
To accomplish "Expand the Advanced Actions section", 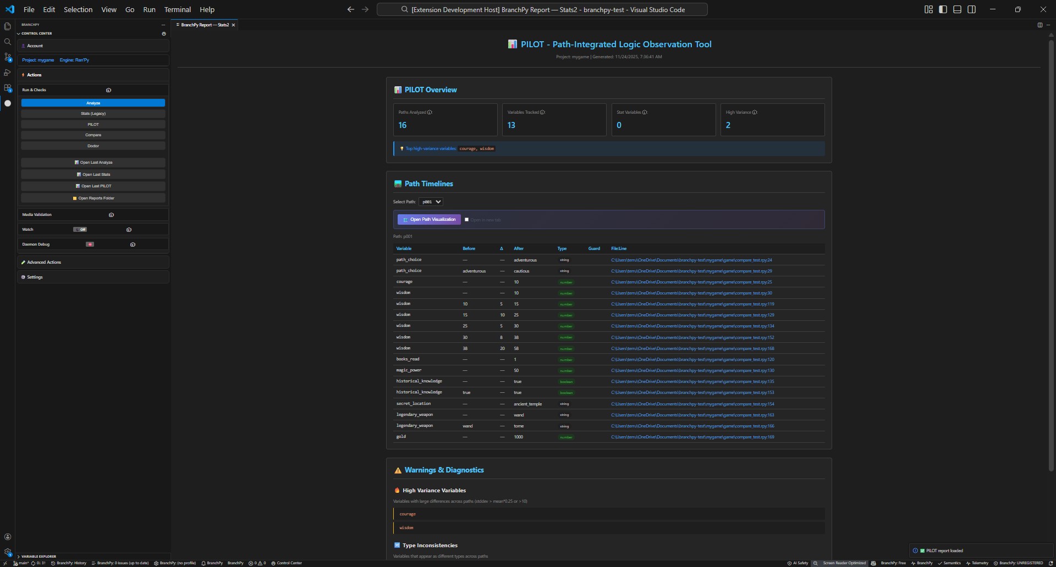I will pos(44,263).
